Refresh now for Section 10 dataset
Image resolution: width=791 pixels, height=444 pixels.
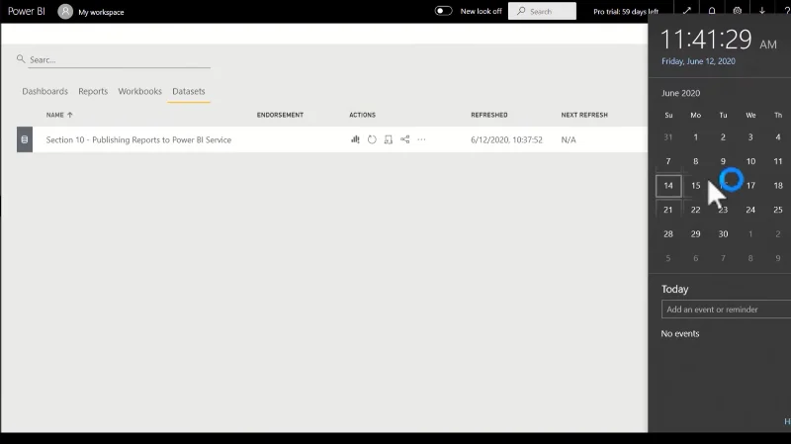[372, 139]
